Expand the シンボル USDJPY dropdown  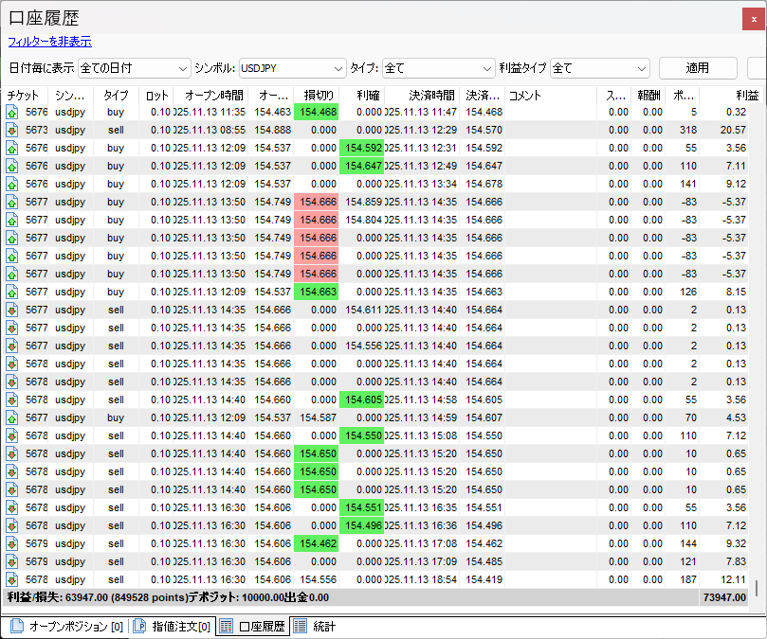292,68
